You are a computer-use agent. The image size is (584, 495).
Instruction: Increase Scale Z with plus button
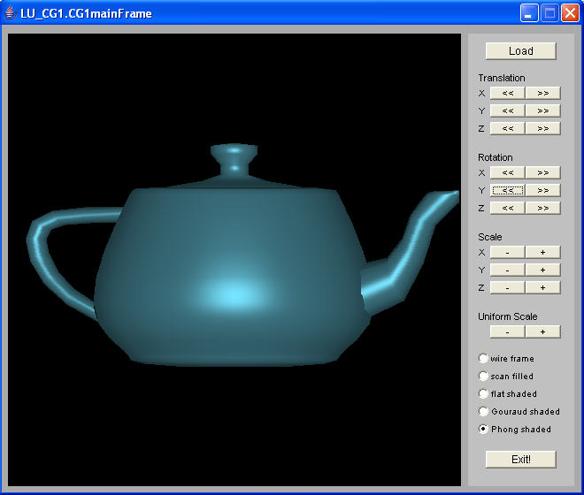click(542, 287)
